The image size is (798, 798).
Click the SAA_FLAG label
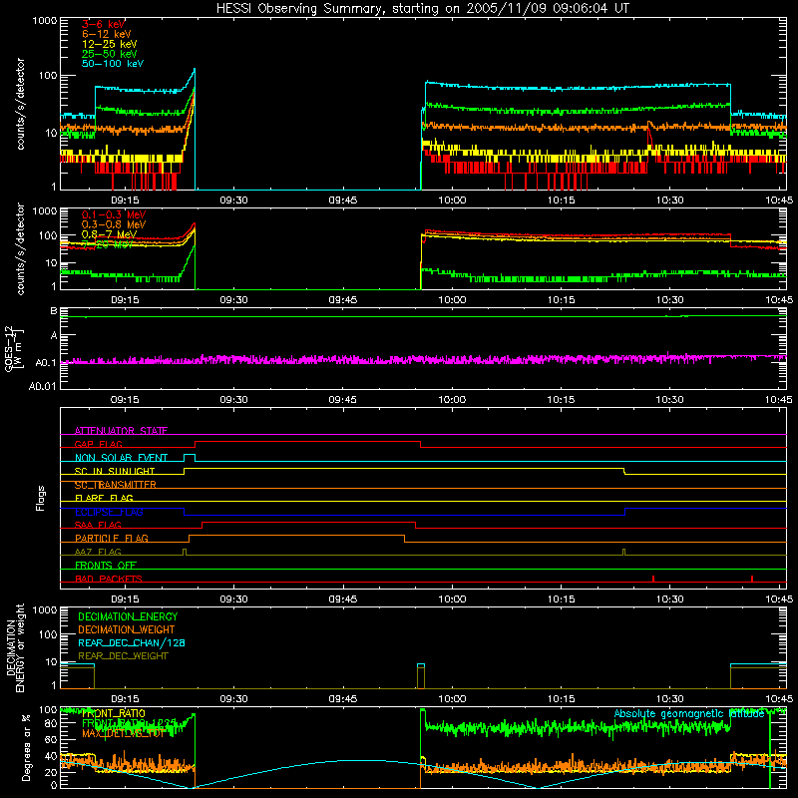tap(98, 525)
